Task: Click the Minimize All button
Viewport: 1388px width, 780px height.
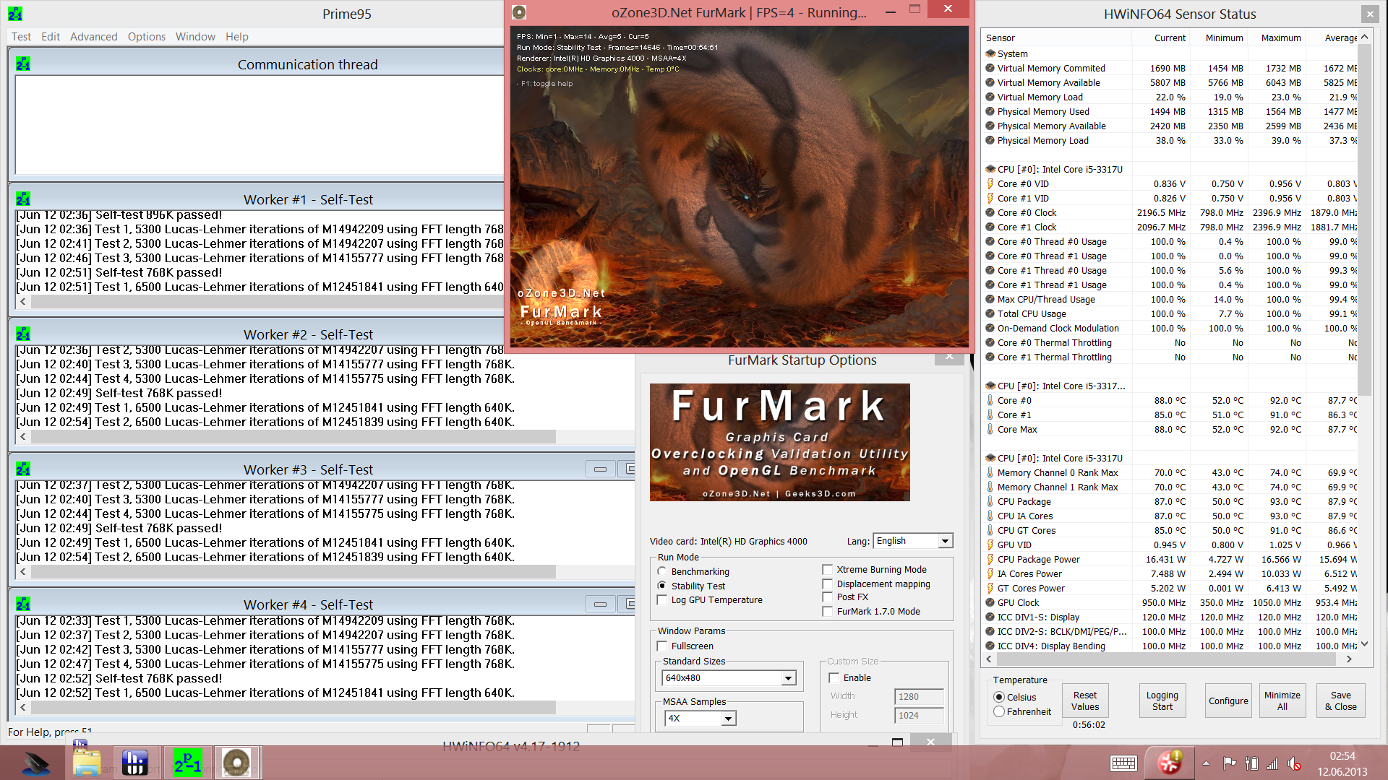Action: pos(1282,701)
